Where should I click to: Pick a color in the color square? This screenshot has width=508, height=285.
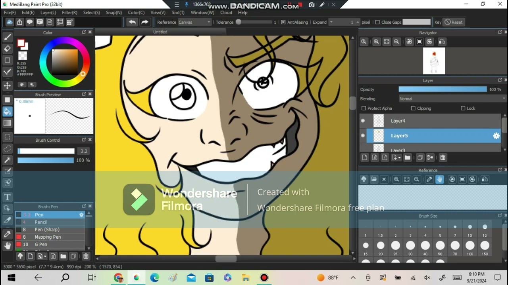coord(65,62)
